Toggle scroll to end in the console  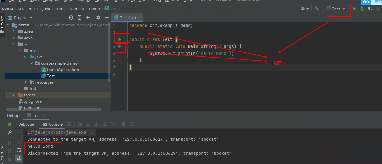coord(19,158)
